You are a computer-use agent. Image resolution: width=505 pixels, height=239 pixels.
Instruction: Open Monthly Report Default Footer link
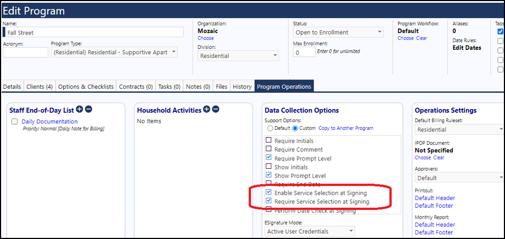[434, 232]
